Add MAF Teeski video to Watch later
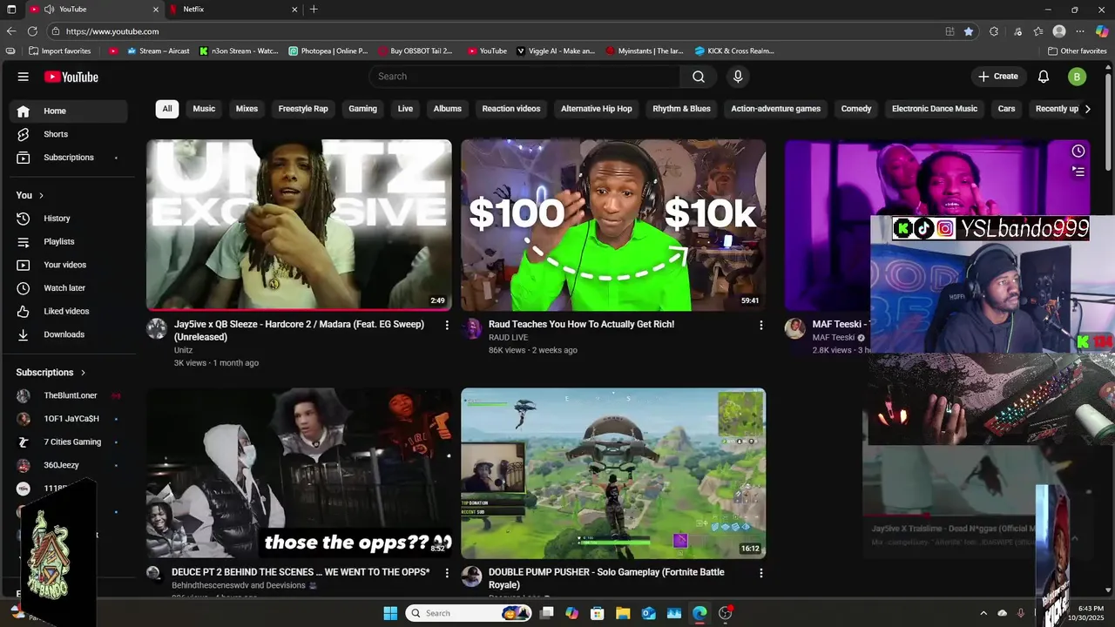The height and width of the screenshot is (627, 1115). pyautogui.click(x=1078, y=151)
